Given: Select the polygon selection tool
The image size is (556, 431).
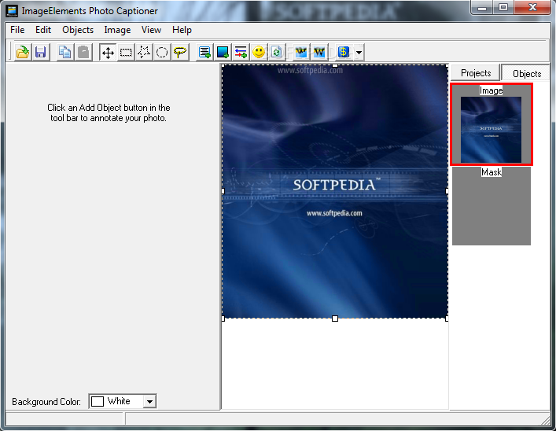Looking at the screenshot, I should point(144,53).
